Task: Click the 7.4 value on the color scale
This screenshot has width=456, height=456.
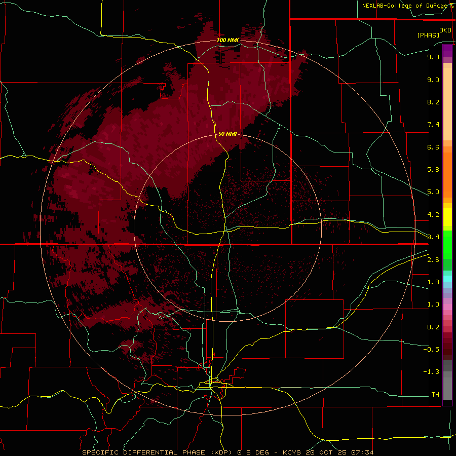Action: tap(433, 125)
